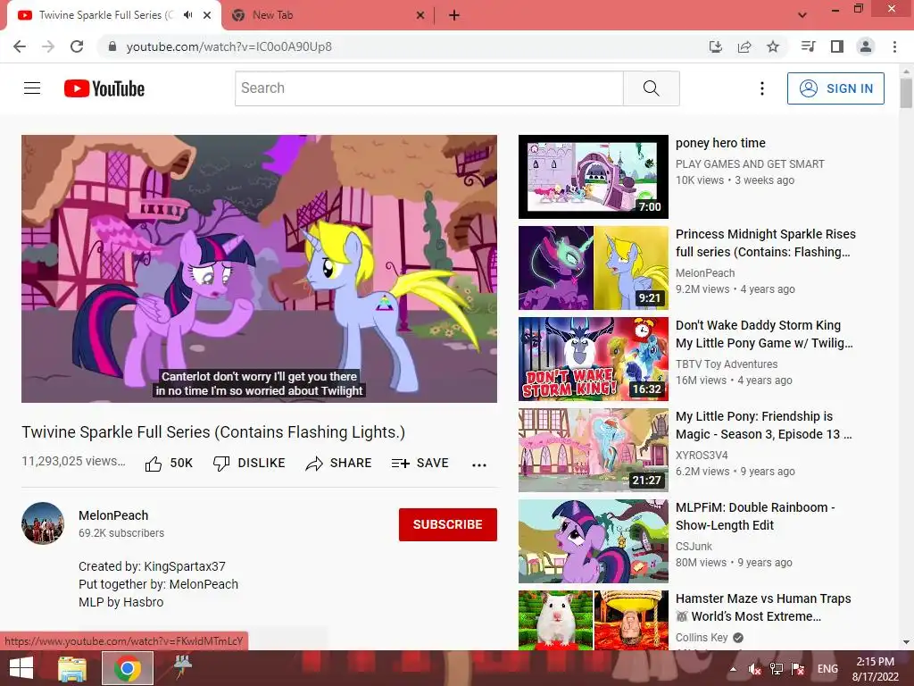Click the Collins Key channel name
The width and height of the screenshot is (914, 686).
coord(702,638)
